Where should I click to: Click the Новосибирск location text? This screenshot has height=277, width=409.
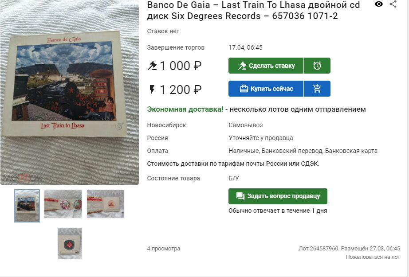(166, 125)
